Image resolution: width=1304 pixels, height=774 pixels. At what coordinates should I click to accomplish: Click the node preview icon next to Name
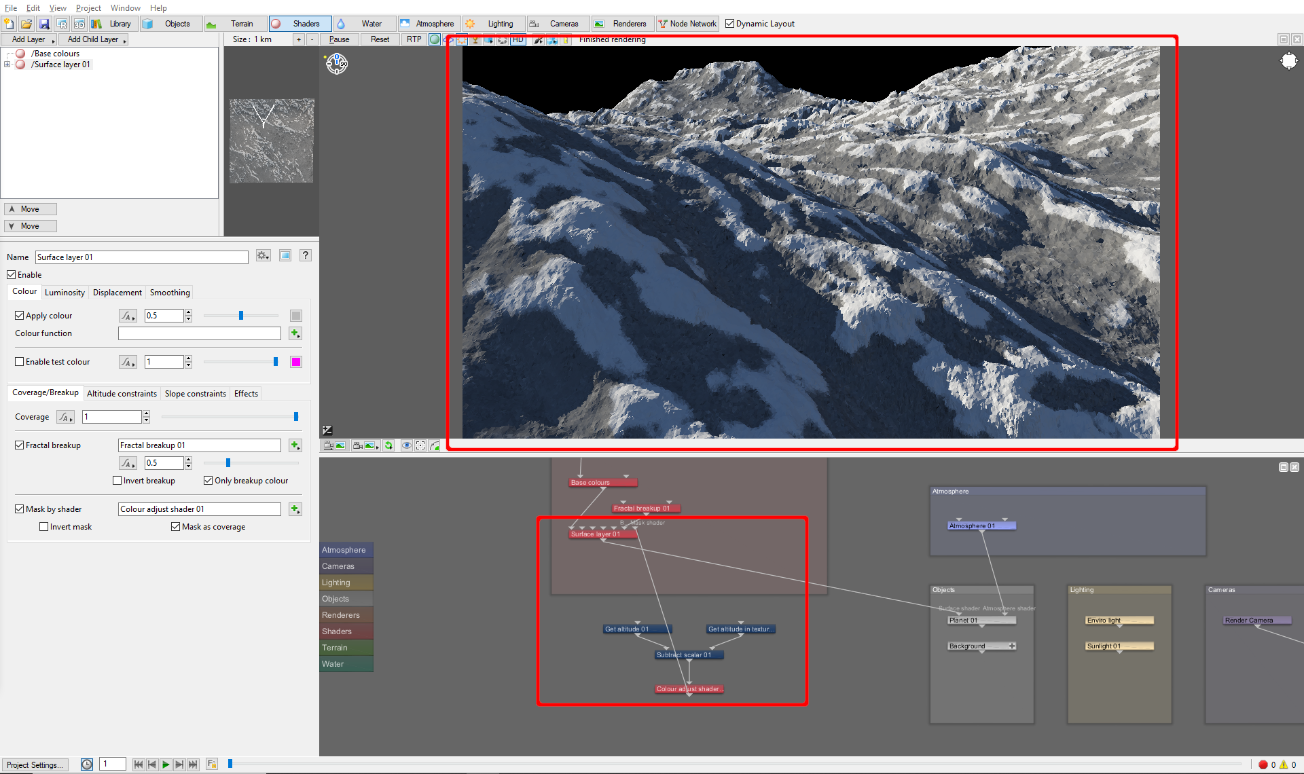click(x=285, y=256)
